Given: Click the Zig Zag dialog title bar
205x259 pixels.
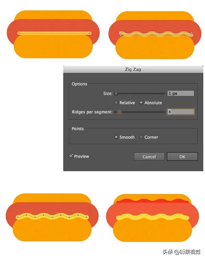Looking at the screenshot, I should 133,69.
